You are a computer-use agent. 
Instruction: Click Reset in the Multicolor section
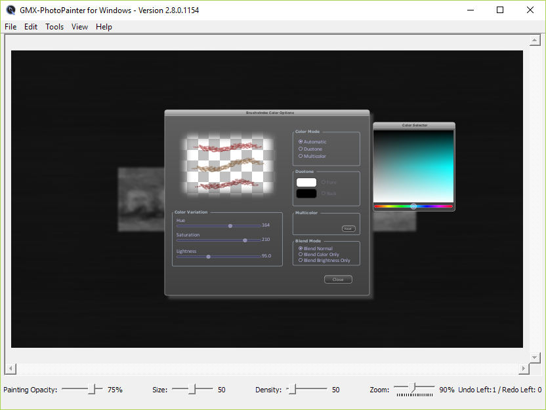pos(348,229)
